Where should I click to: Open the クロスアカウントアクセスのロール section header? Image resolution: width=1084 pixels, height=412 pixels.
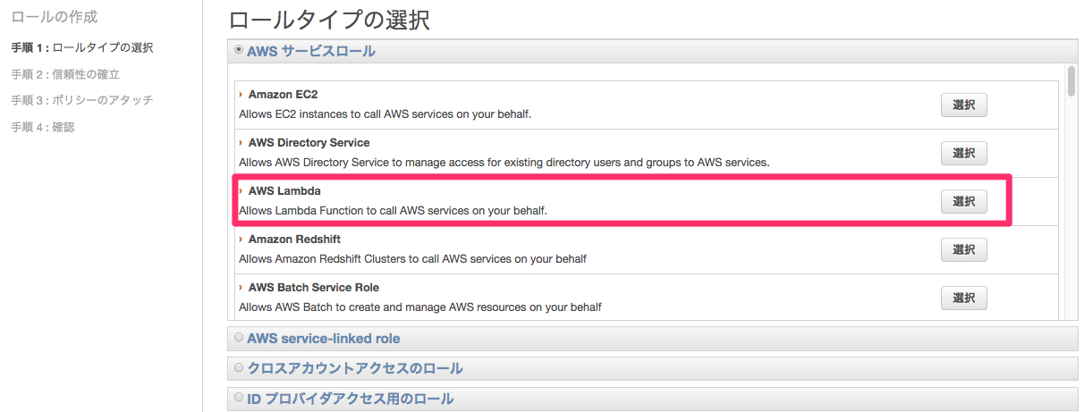coord(653,368)
